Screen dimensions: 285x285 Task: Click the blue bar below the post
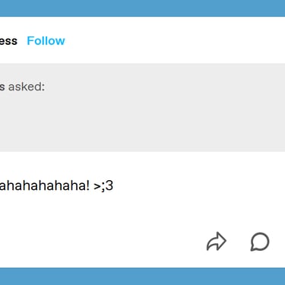[x=142, y=276]
